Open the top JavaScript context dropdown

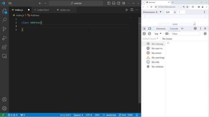tap(158, 34)
